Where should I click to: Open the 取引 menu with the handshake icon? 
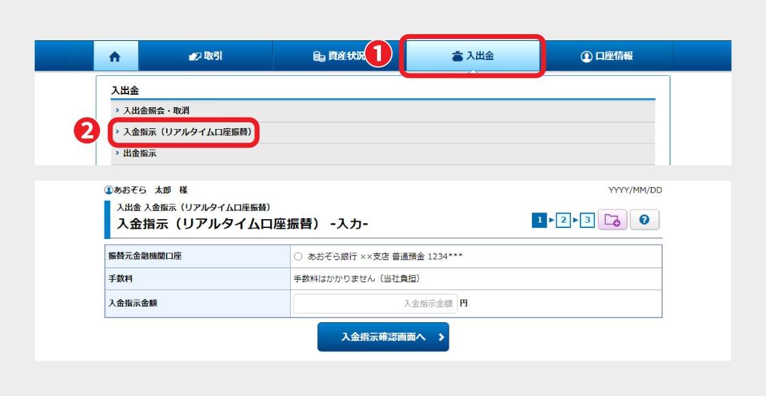[206, 57]
